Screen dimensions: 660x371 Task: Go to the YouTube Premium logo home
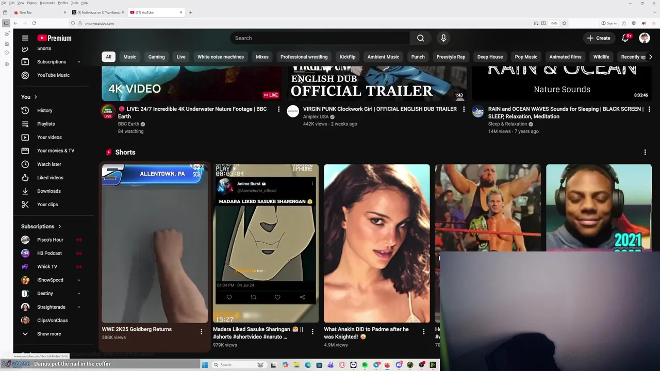click(54, 38)
